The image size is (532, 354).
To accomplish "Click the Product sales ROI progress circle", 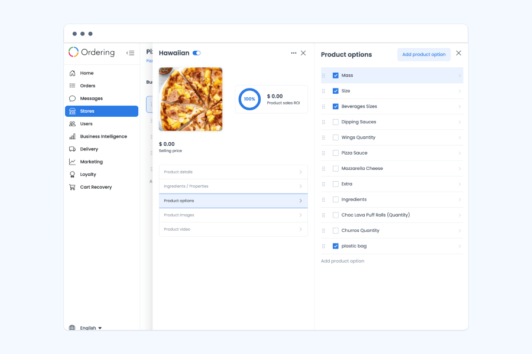I will click(249, 99).
